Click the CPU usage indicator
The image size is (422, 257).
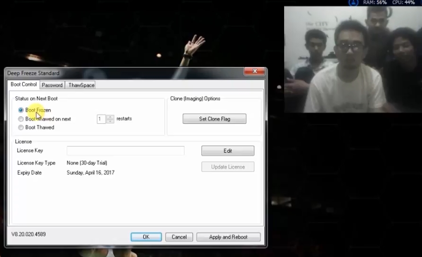(403, 2)
